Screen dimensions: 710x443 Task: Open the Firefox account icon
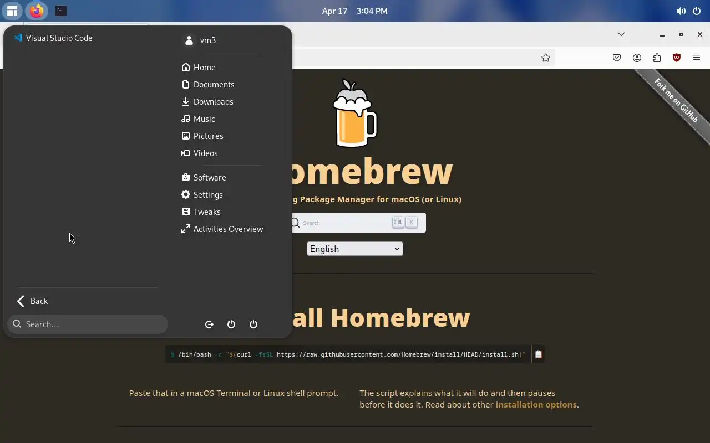(637, 58)
